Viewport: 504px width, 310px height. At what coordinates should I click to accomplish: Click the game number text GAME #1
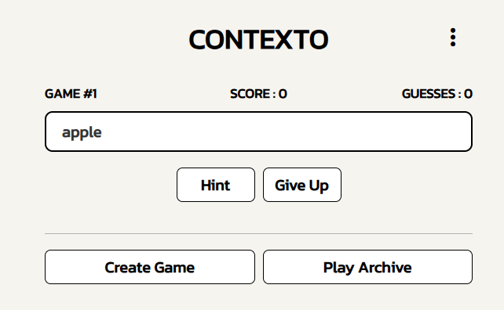click(x=71, y=94)
